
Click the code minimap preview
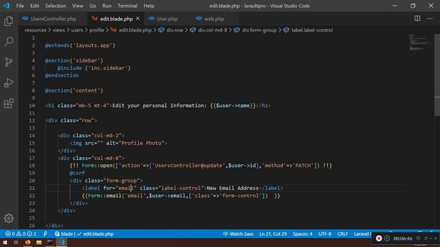[420, 43]
